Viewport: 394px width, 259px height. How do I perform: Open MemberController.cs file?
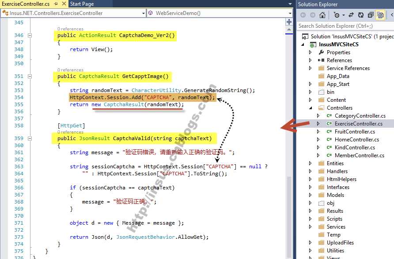(359, 155)
